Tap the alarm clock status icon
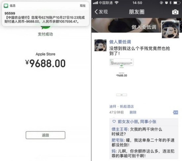The height and width of the screenshot is (161, 182). click(x=166, y=3)
